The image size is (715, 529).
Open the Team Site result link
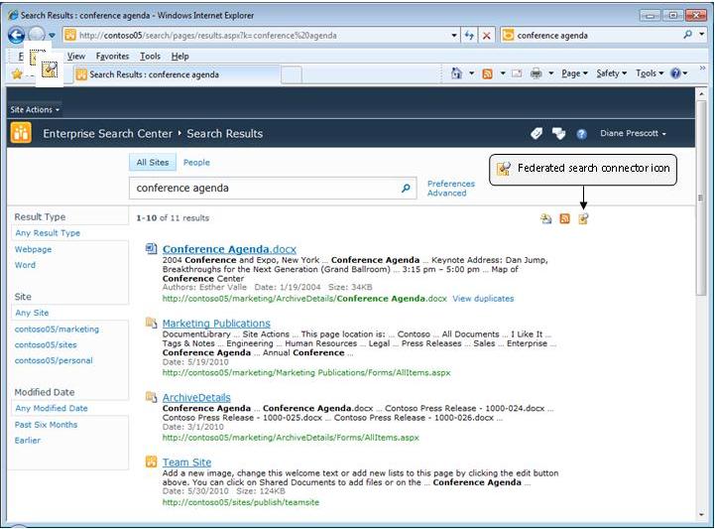tap(187, 462)
